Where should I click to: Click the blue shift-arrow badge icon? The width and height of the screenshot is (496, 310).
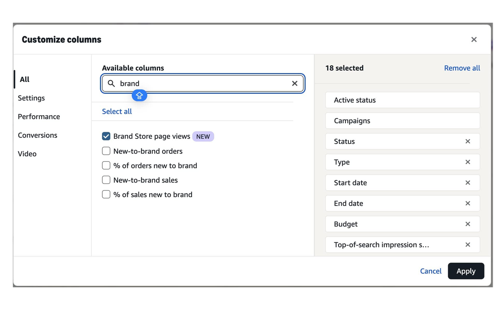coord(139,95)
